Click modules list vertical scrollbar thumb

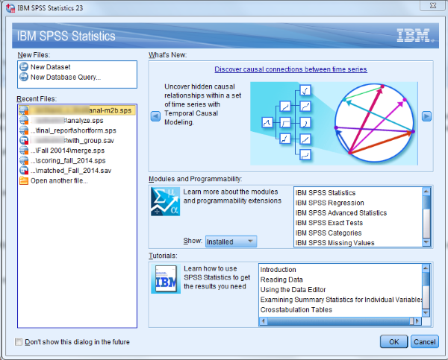click(426, 202)
